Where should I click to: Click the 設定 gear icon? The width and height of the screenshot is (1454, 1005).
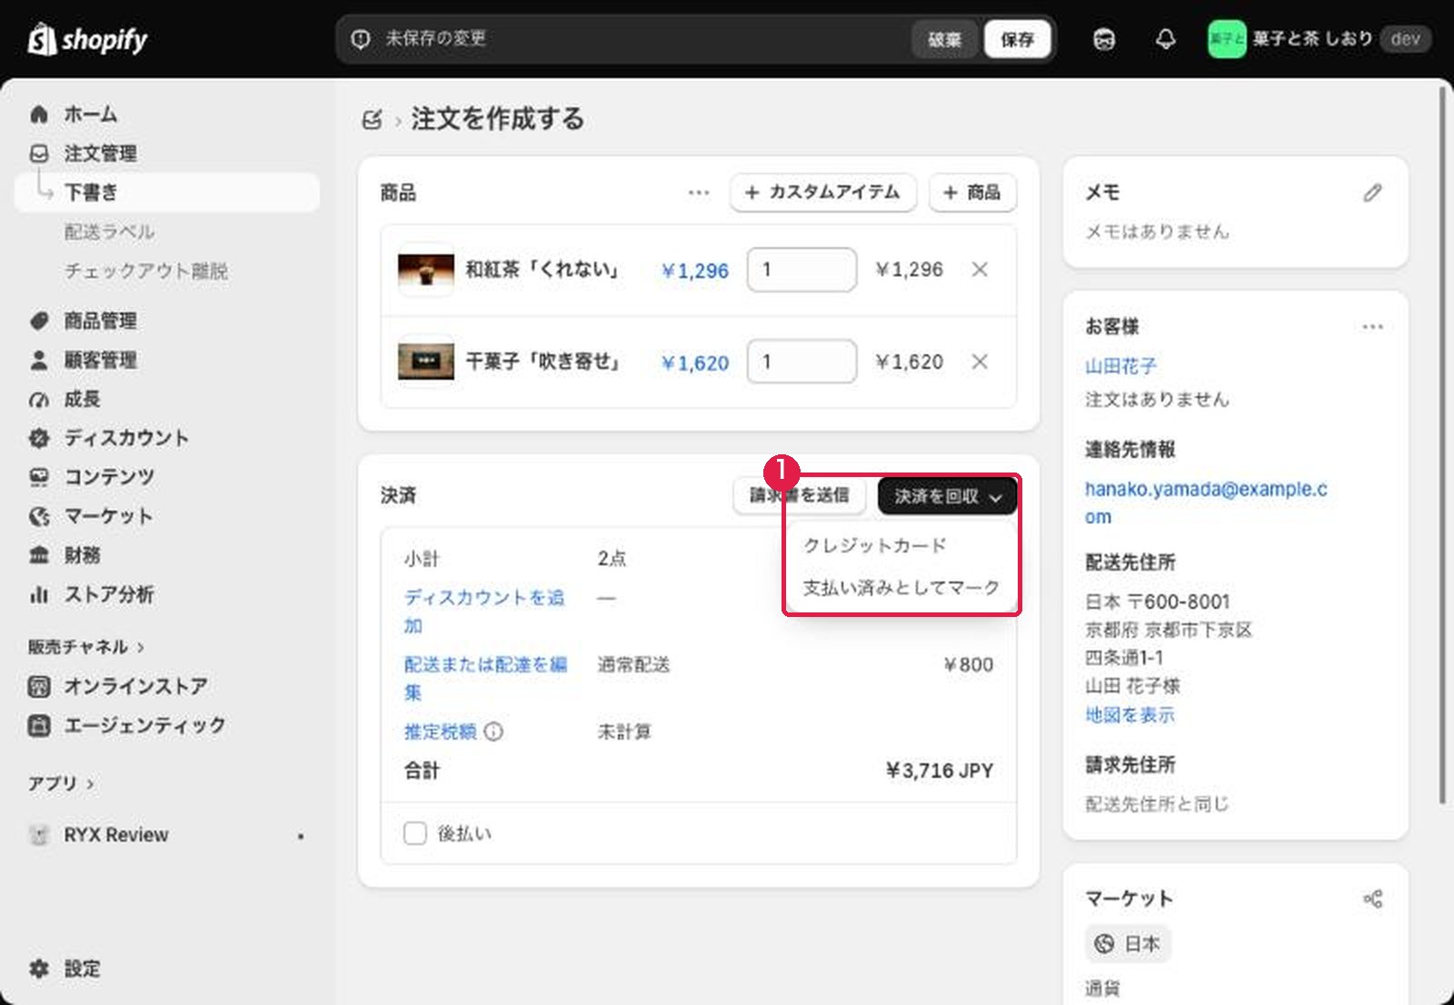tap(39, 969)
